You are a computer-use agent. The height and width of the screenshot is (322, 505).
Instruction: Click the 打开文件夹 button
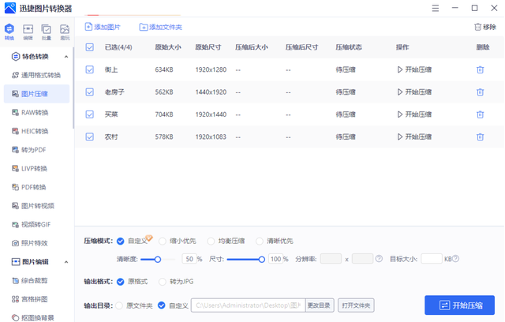point(356,305)
